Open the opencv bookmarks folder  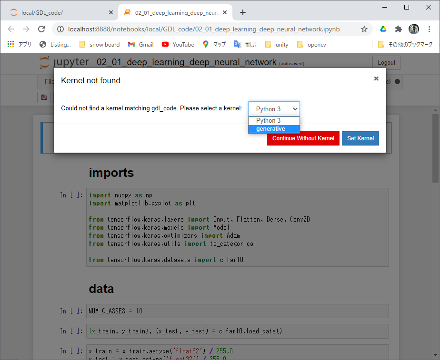[x=312, y=44]
